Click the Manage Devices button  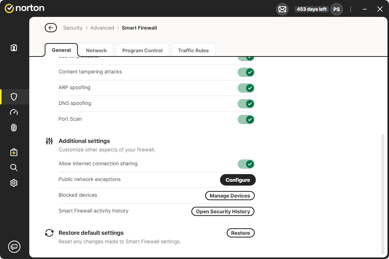tap(230, 196)
